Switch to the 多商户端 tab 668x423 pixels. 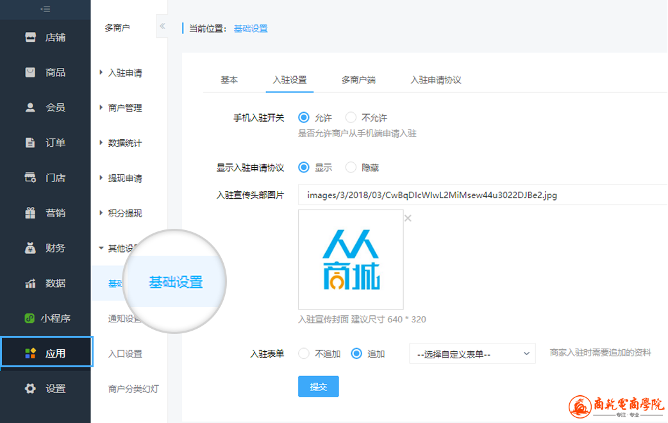[x=358, y=80]
